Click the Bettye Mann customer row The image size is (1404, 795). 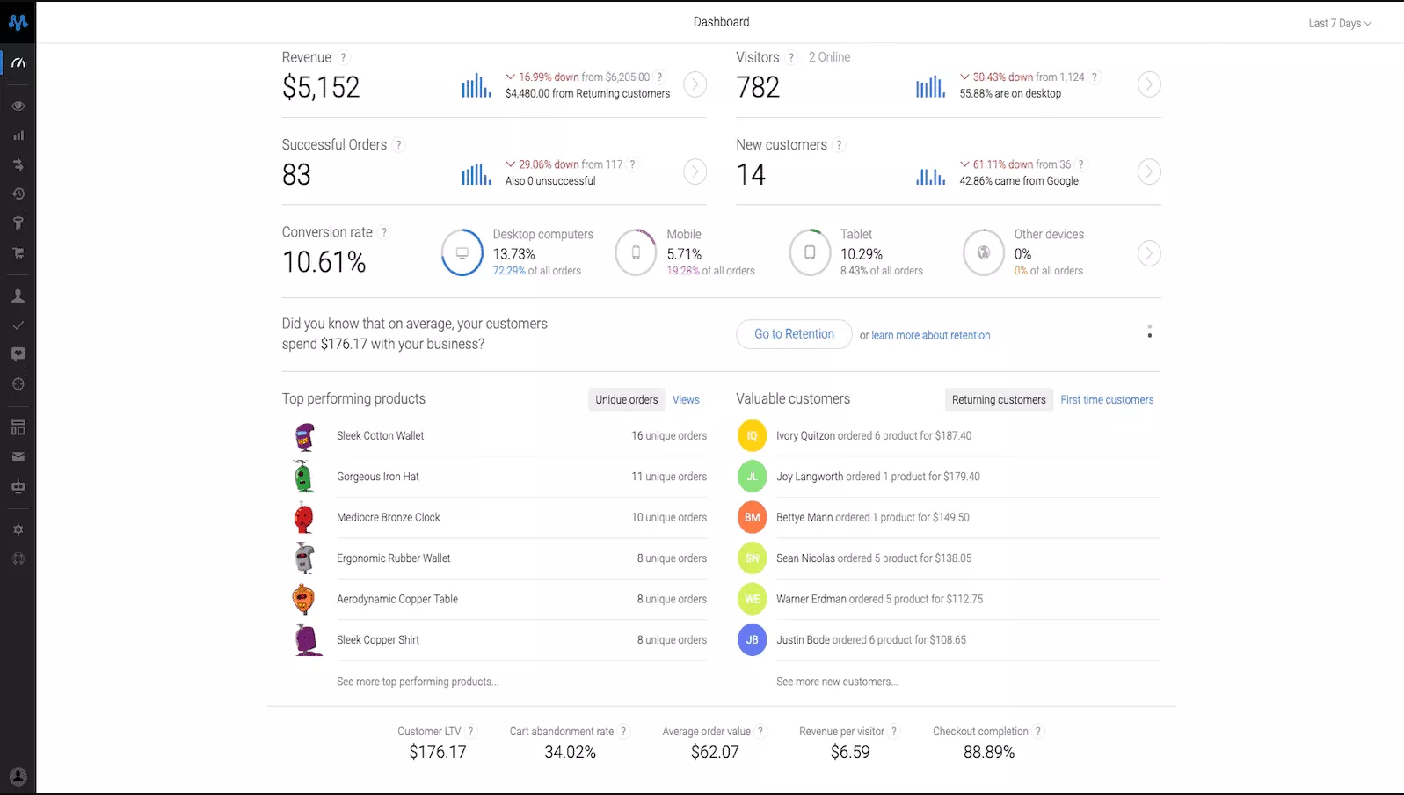949,518
